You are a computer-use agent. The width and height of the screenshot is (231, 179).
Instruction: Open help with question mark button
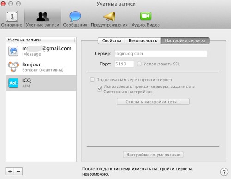click(x=224, y=172)
